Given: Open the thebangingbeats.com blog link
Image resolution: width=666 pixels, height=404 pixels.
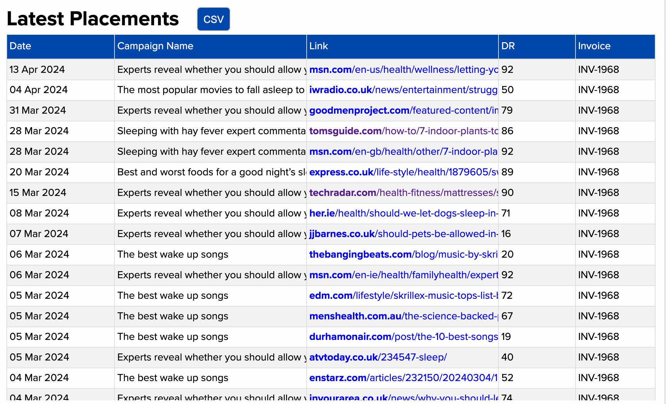Looking at the screenshot, I should 404,254.
